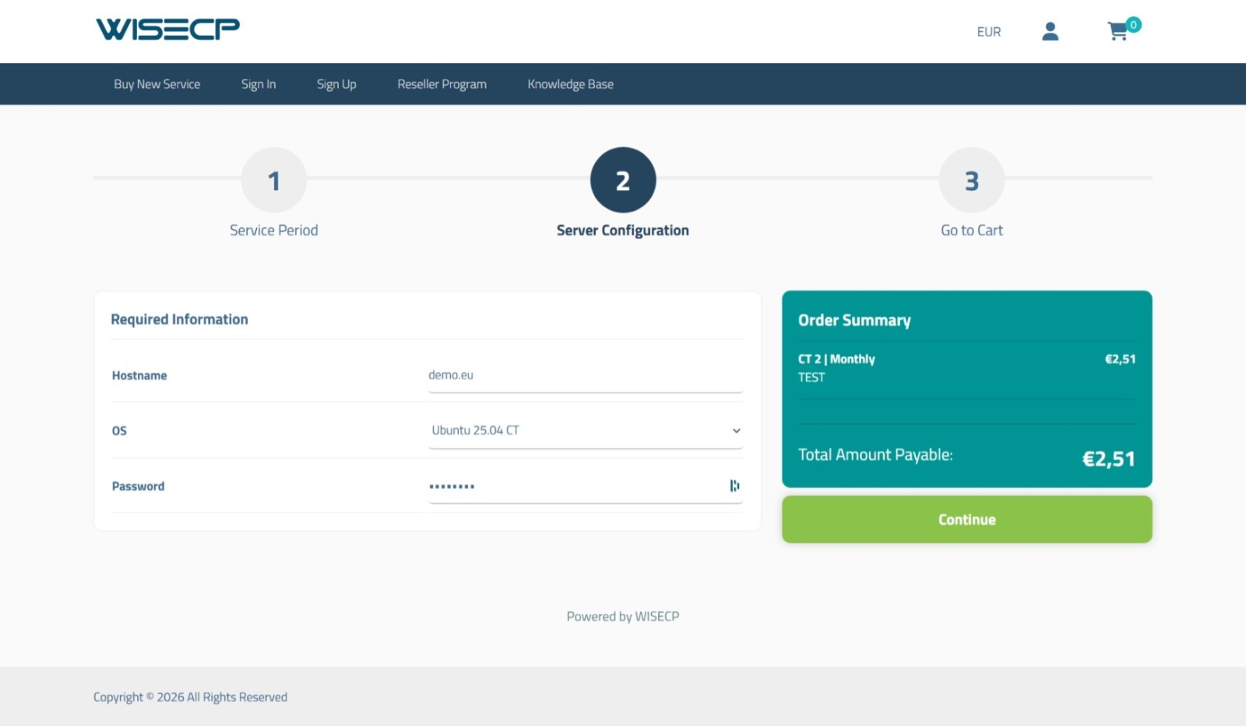Open the EUR currency selector
This screenshot has height=726, width=1246.
click(988, 32)
